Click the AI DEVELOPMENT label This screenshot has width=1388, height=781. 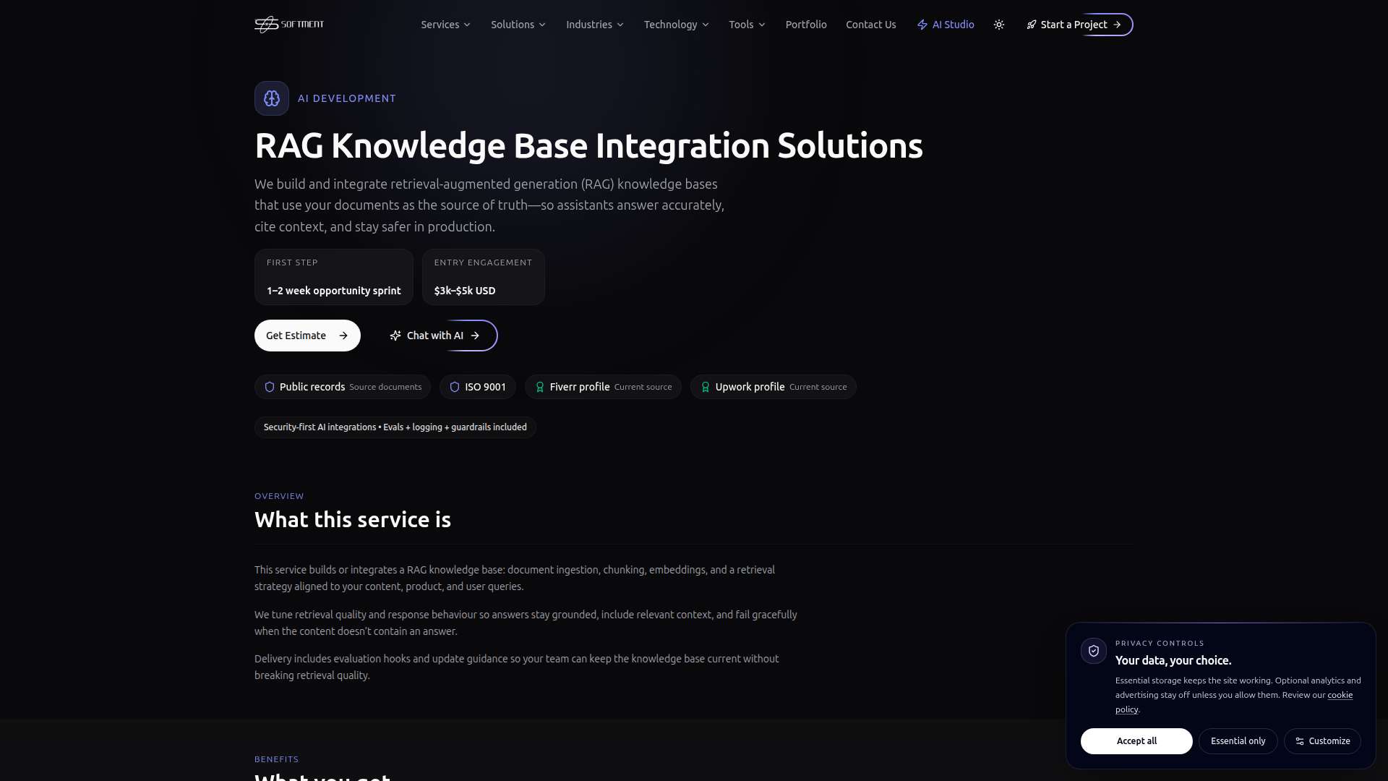[347, 98]
